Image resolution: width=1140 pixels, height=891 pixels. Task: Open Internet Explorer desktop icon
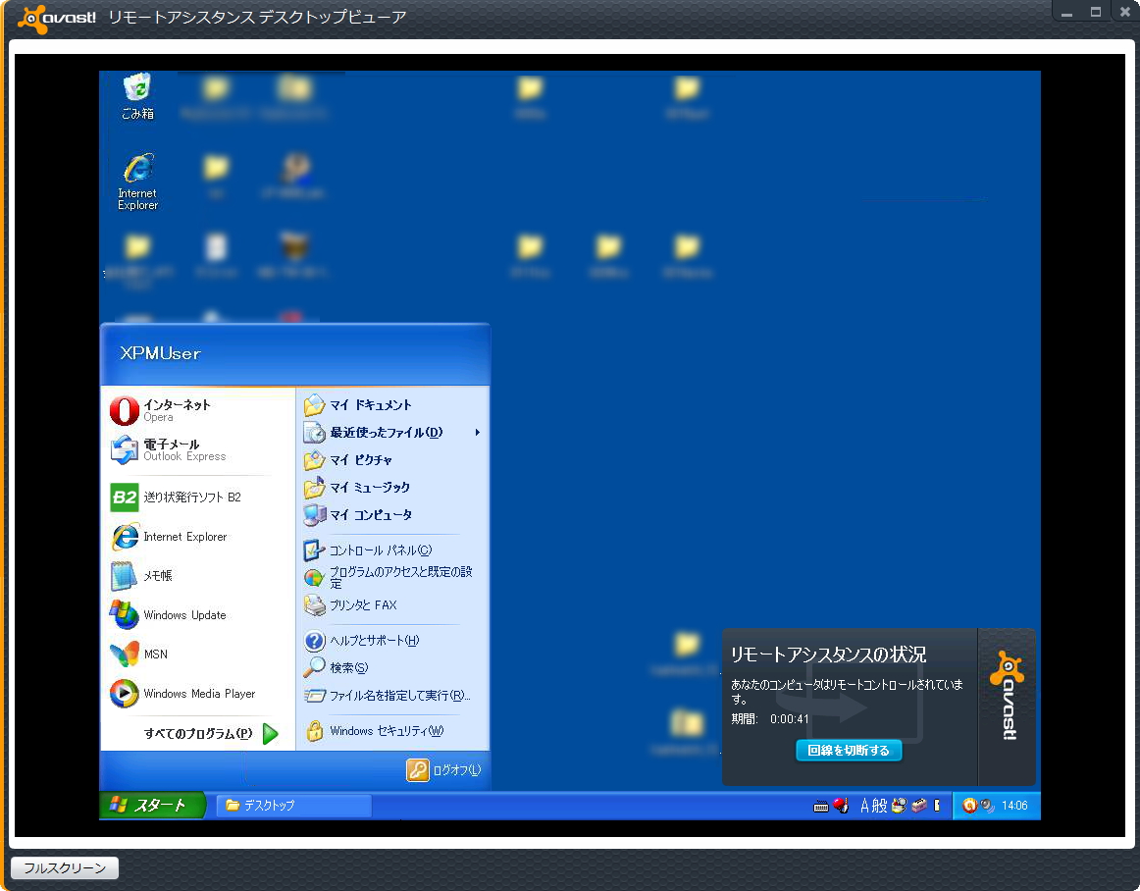pyautogui.click(x=137, y=182)
